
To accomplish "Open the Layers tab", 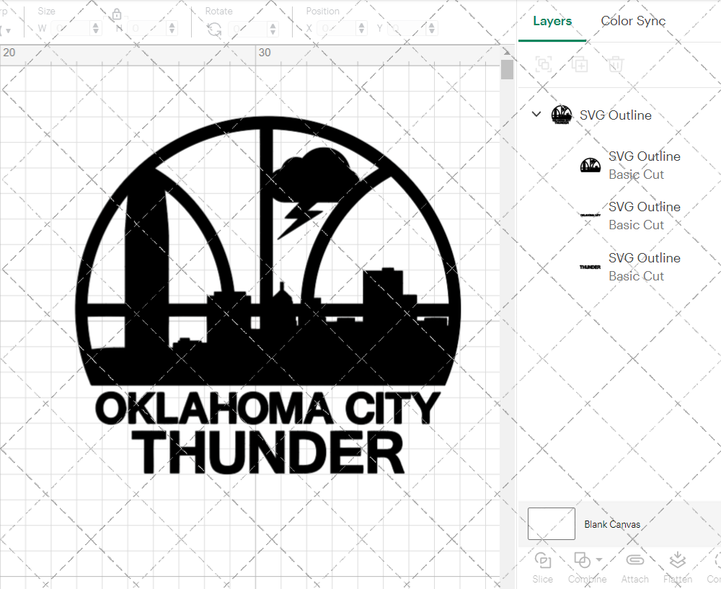I will (552, 21).
